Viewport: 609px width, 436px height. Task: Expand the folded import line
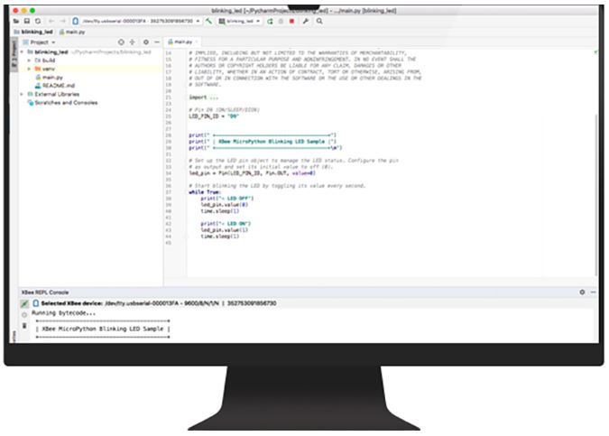pos(204,97)
